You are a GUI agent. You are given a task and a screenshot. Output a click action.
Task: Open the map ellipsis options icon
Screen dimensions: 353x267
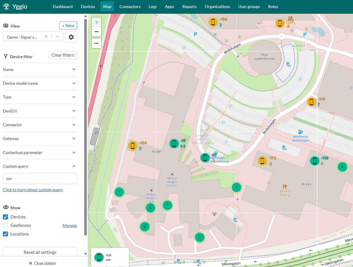tap(96, 43)
